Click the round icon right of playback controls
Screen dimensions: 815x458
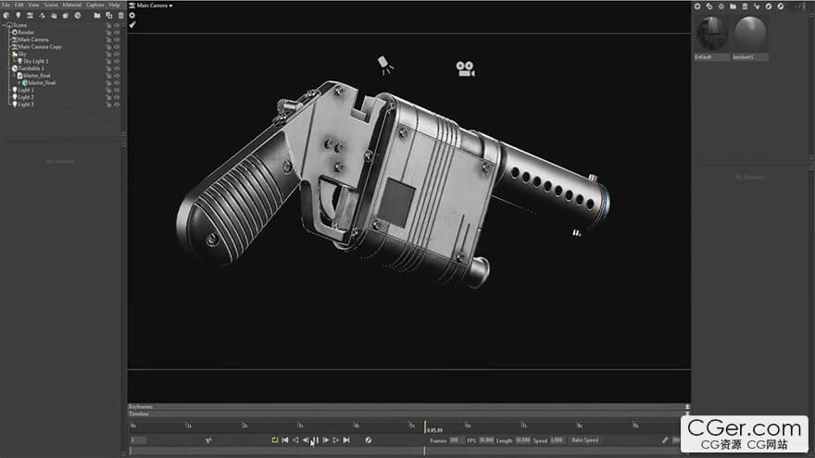369,439
